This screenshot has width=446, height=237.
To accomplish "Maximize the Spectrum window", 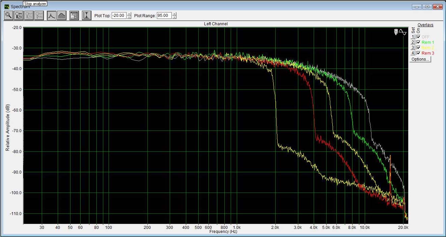I will pyautogui.click(x=427, y=6).
